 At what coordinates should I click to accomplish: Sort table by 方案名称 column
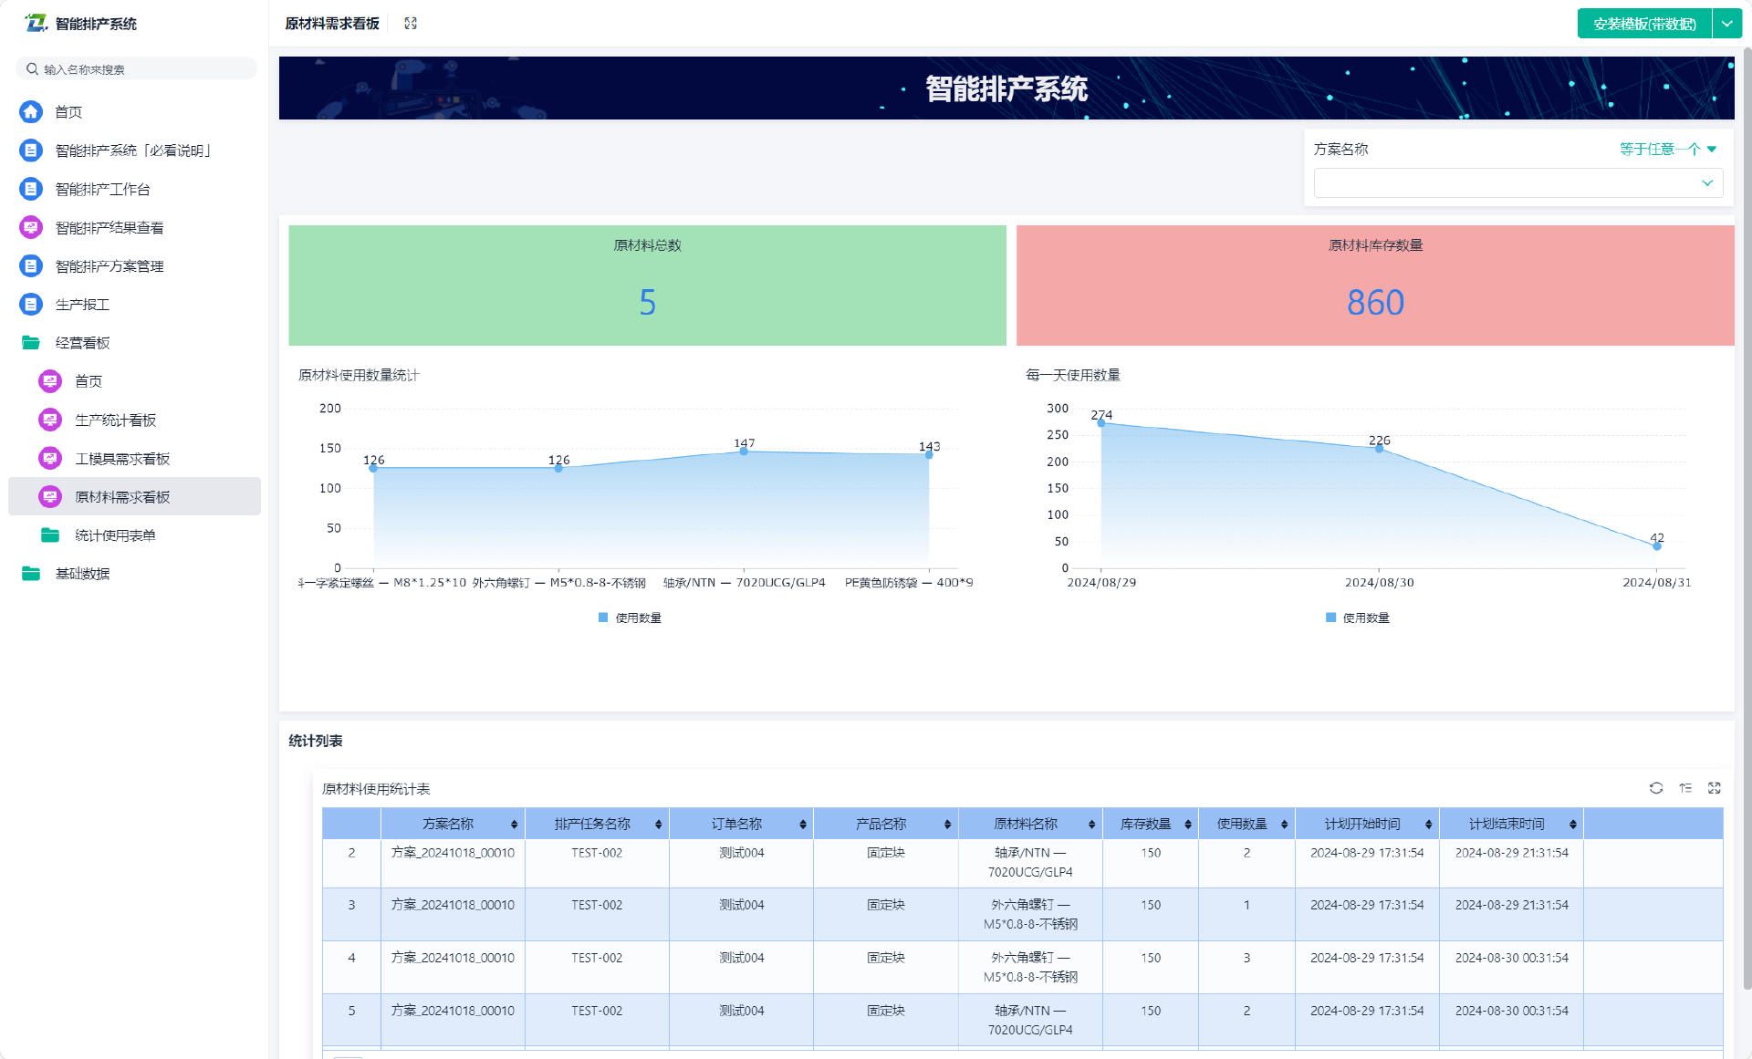tap(515, 825)
